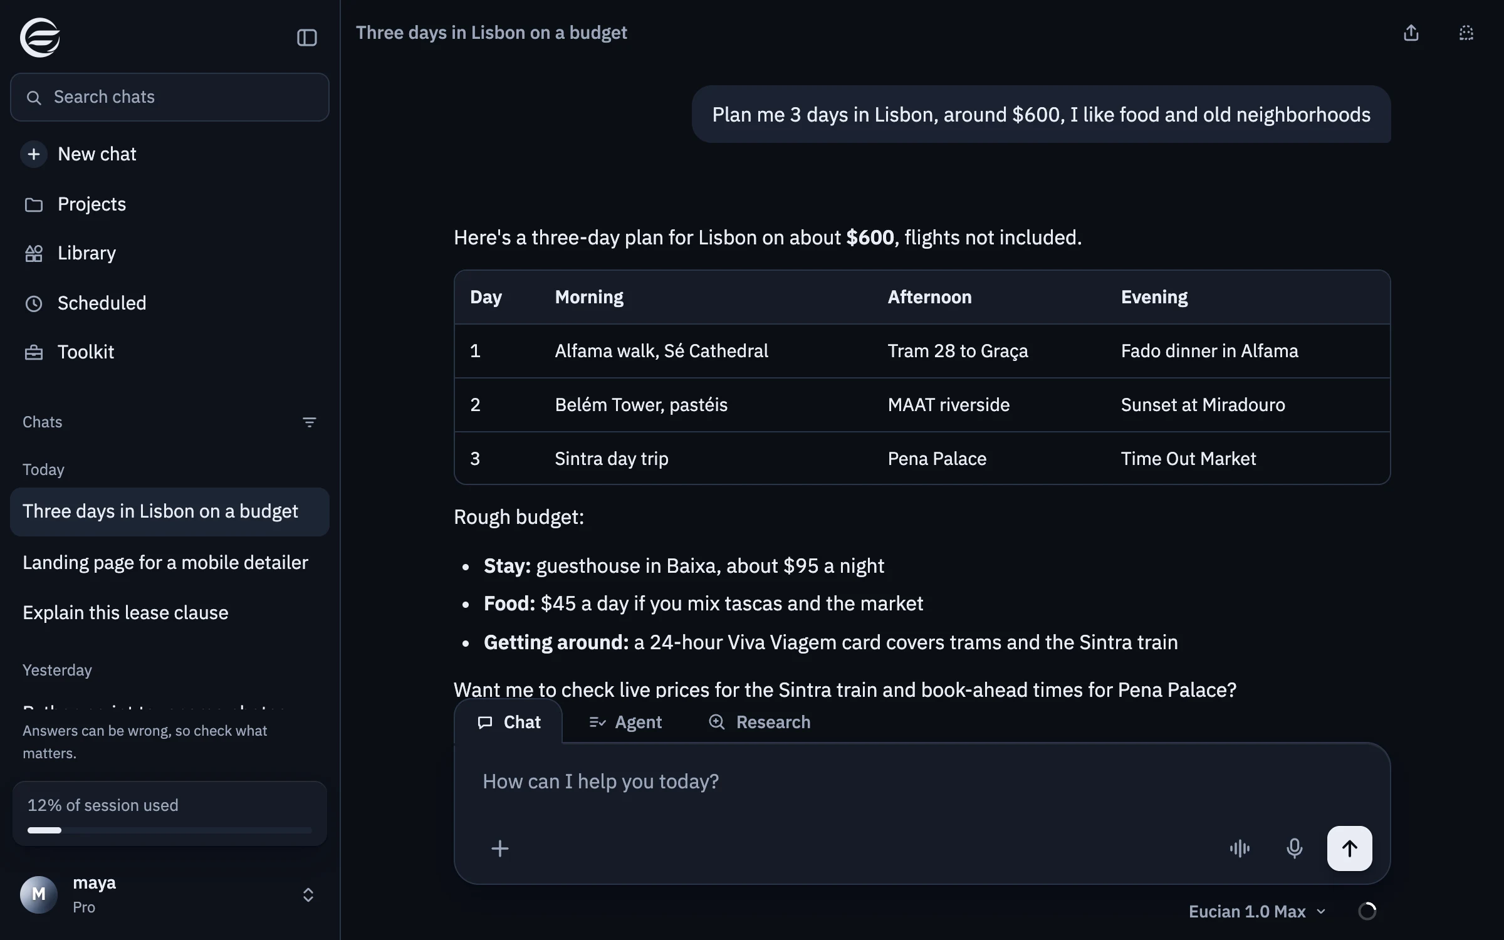Click the share conversation icon
The width and height of the screenshot is (1504, 940).
coord(1411,33)
